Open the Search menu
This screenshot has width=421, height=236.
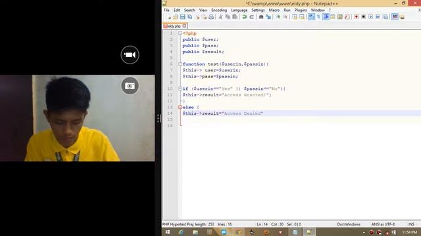click(189, 10)
